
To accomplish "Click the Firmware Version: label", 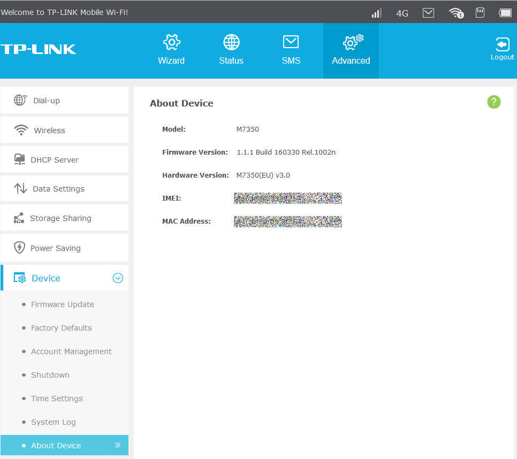I will pos(195,152).
